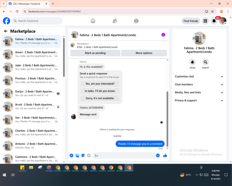232x186 pixels.
Task: Open conversation information purple icon
Action: (x=163, y=35)
